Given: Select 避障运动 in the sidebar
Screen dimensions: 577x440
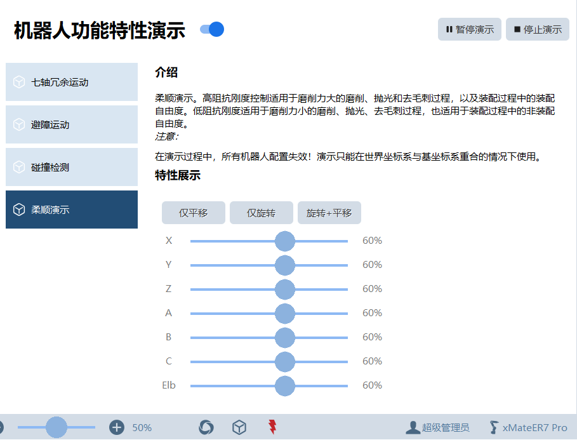Looking at the screenshot, I should [72, 124].
